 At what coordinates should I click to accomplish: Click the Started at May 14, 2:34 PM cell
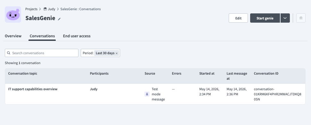[209, 92]
